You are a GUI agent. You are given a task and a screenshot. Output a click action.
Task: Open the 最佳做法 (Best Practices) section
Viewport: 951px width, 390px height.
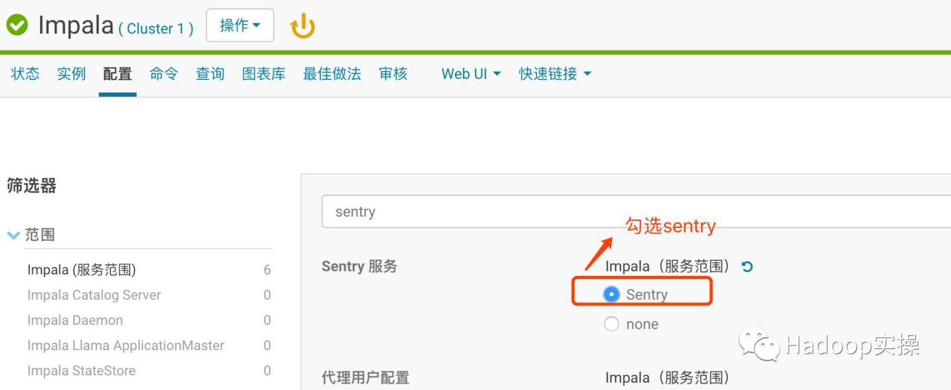[332, 73]
